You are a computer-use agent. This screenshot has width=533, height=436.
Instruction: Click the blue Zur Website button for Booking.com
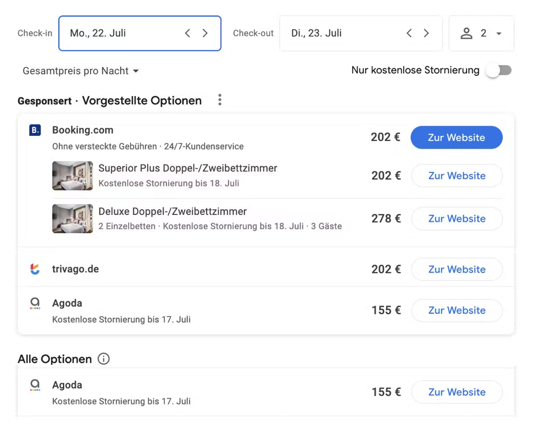point(456,138)
